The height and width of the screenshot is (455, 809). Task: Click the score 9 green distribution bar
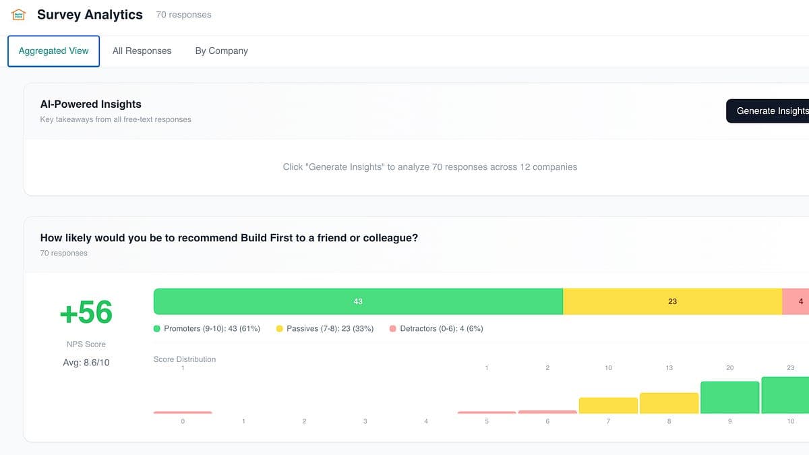[729, 398]
